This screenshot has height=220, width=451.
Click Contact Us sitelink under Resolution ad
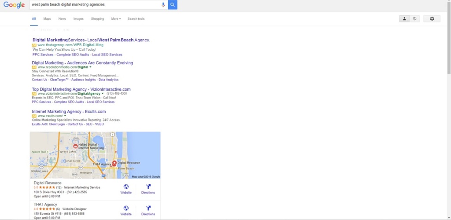point(40,80)
